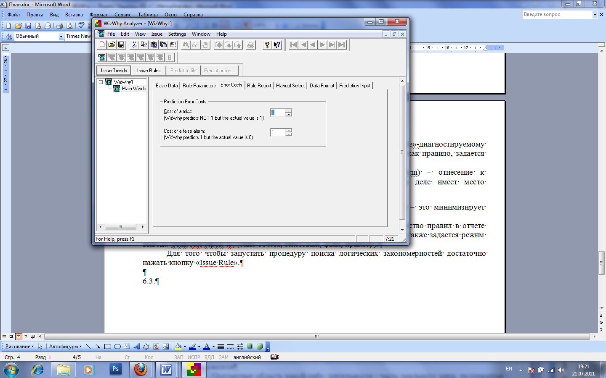Select Rectangle tool in Word drawing toolbar
The image size is (606, 378).
(x=108, y=346)
